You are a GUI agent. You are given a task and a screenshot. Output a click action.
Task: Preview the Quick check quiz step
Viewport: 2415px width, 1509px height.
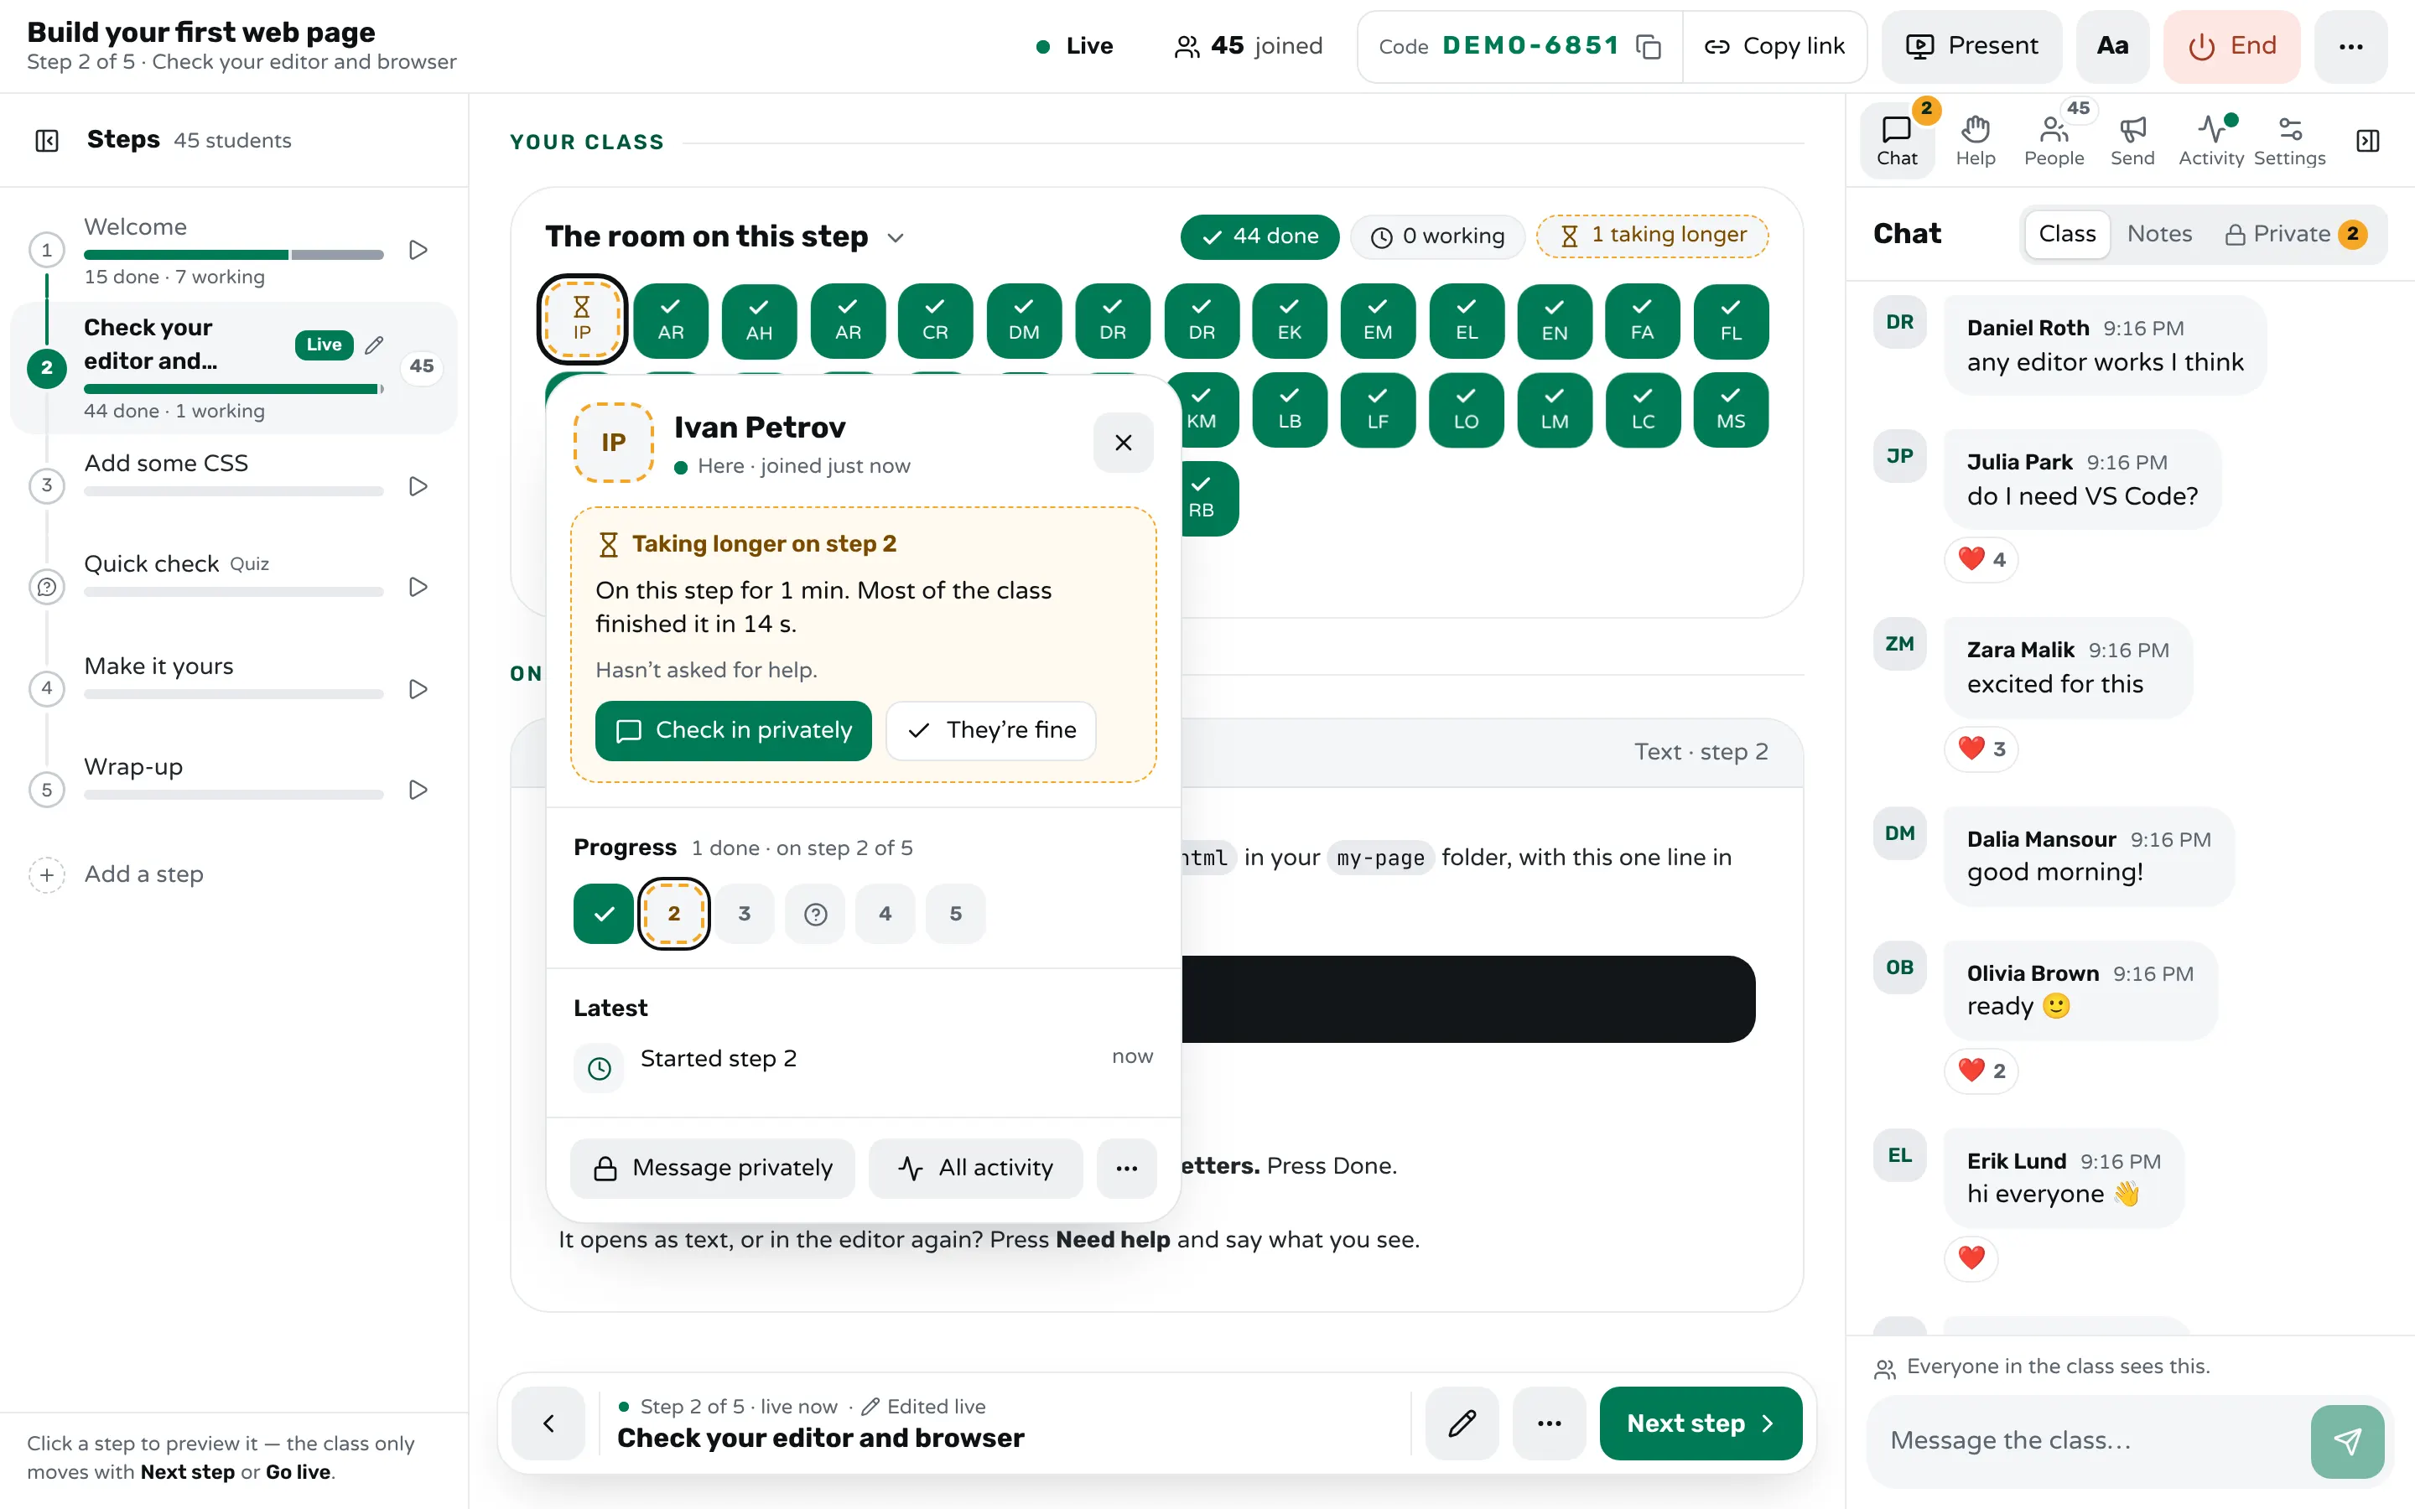419,587
